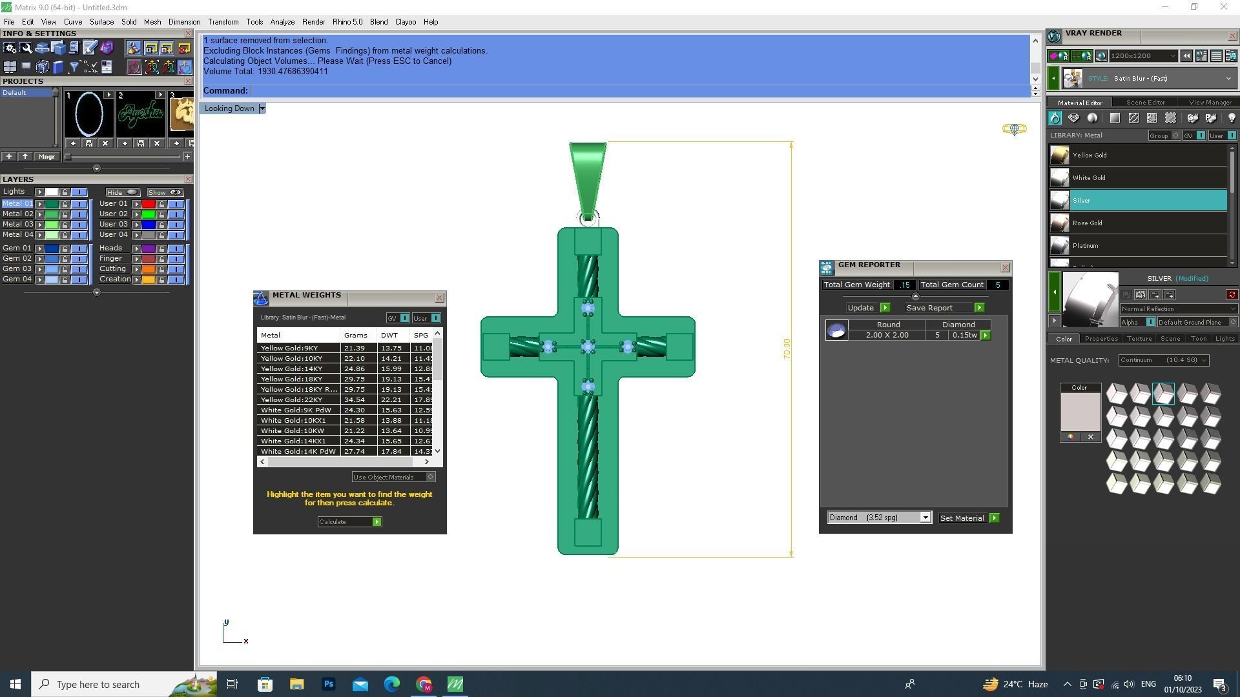Screen dimensions: 1240x697
Task: Open the Normal Reflection dropdown
Action: click(1179, 309)
